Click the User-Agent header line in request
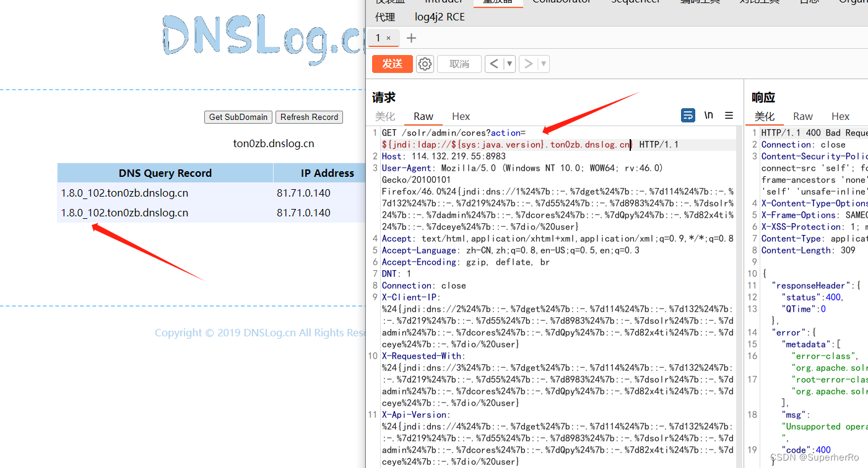This screenshot has height=468, width=868. 523,168
